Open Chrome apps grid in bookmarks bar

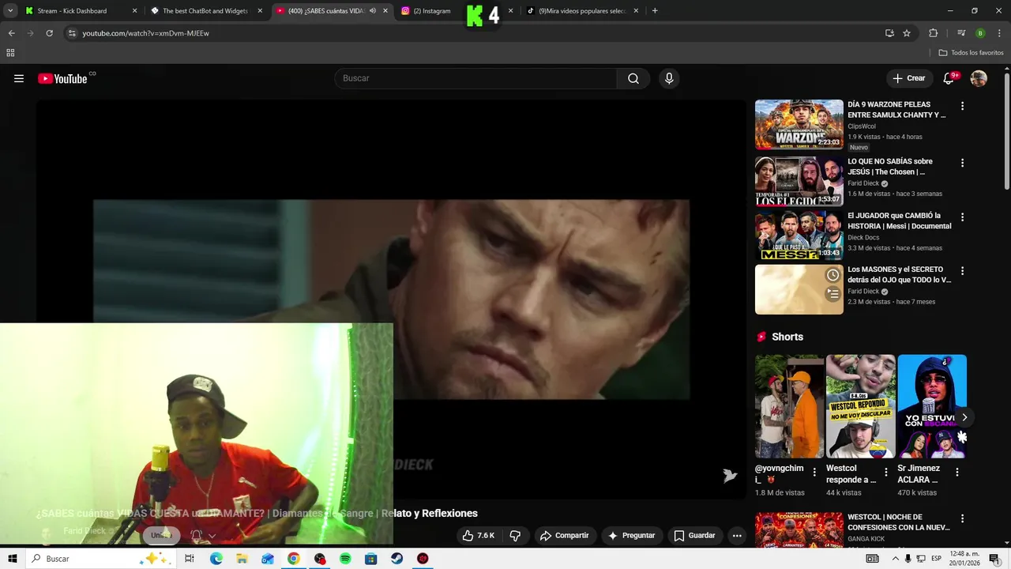pyautogui.click(x=10, y=53)
